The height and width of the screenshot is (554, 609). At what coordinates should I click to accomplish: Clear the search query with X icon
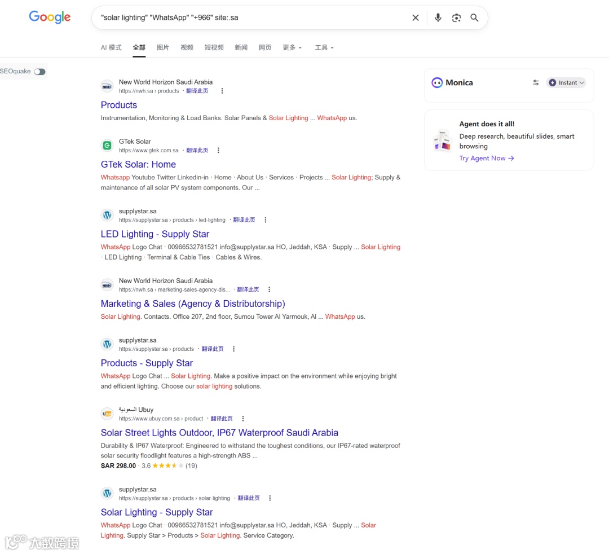415,17
